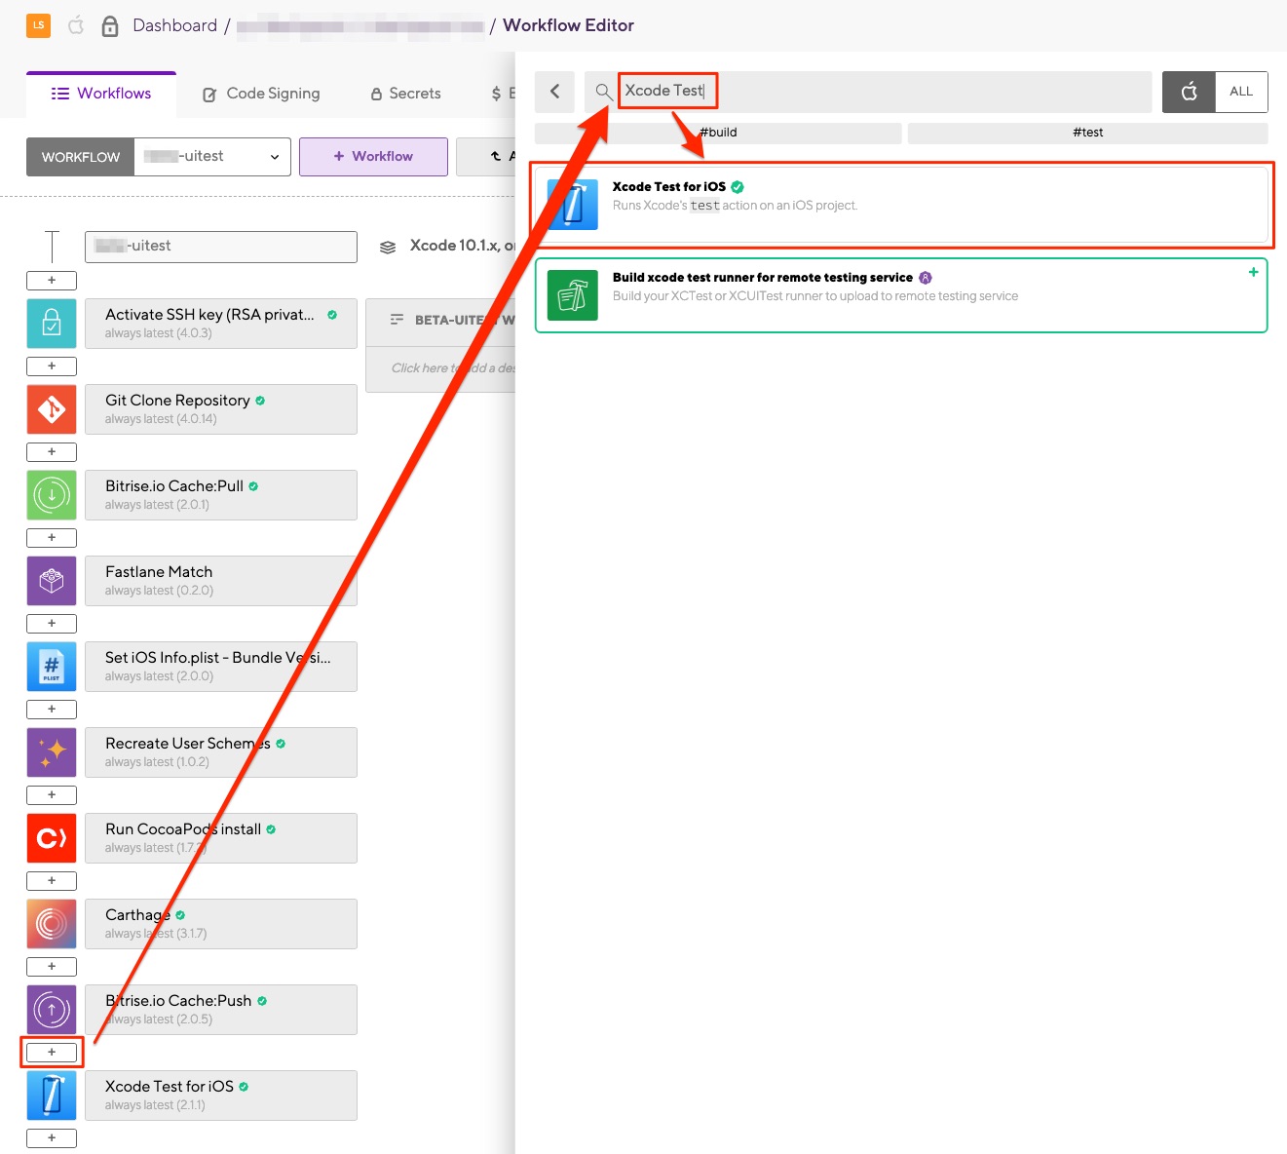Viewport: 1287px width, 1154px height.
Task: Click the Run CocoaPods install icon
Action: pyautogui.click(x=52, y=838)
